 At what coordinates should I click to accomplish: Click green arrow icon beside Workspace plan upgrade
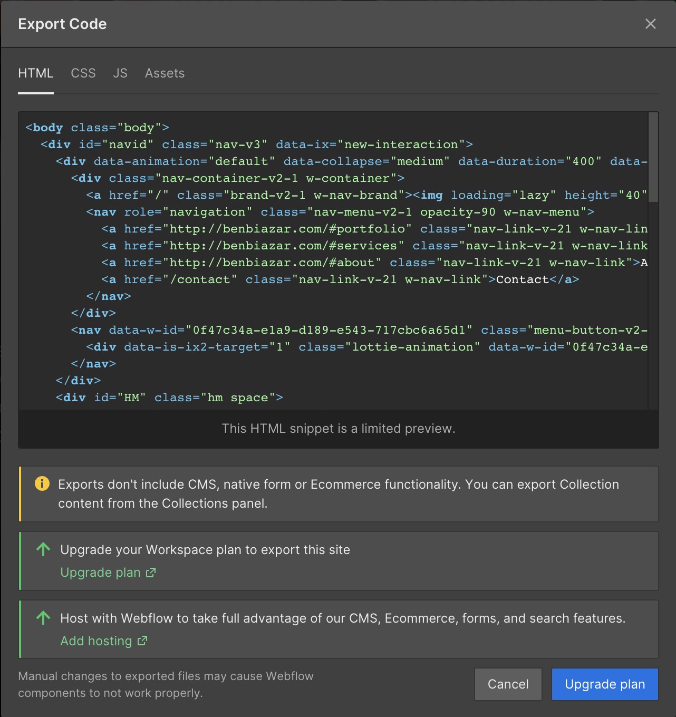coord(43,550)
